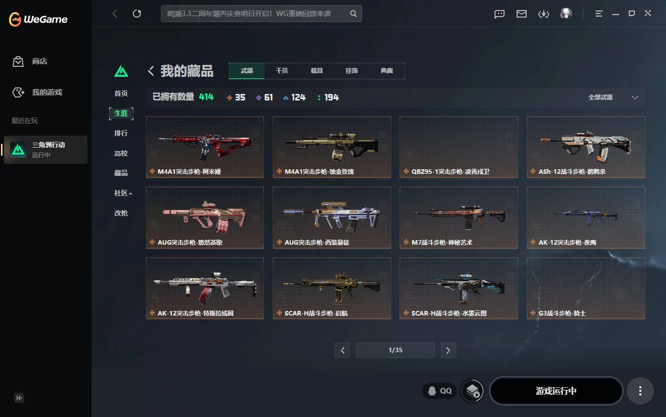Go back using 我的藏品 back arrow

click(x=150, y=71)
